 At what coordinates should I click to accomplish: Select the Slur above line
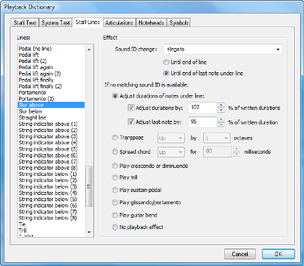click(51, 105)
